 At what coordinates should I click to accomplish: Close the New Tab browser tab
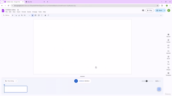(44, 2)
